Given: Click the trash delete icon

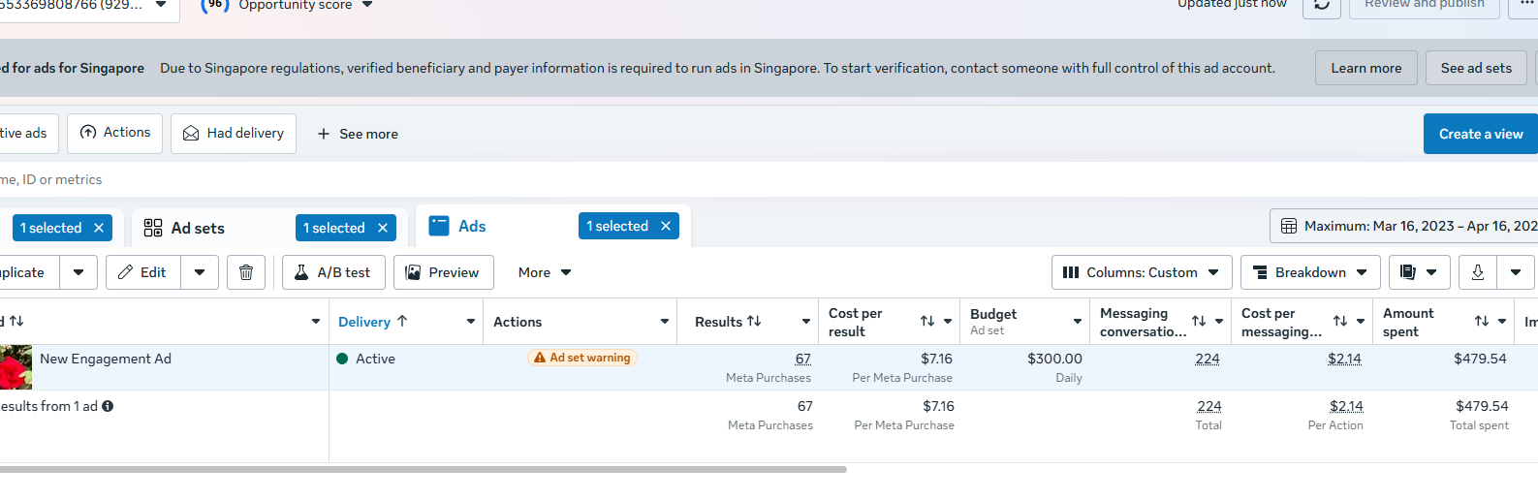Looking at the screenshot, I should click(x=246, y=272).
